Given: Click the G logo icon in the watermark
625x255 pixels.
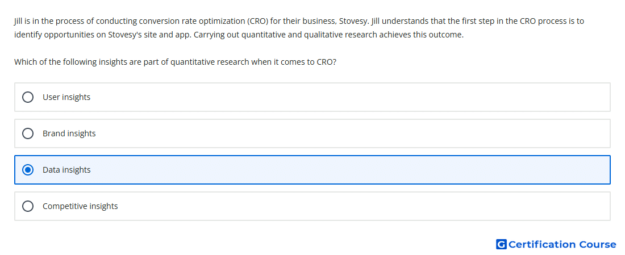Looking at the screenshot, I should point(501,244).
